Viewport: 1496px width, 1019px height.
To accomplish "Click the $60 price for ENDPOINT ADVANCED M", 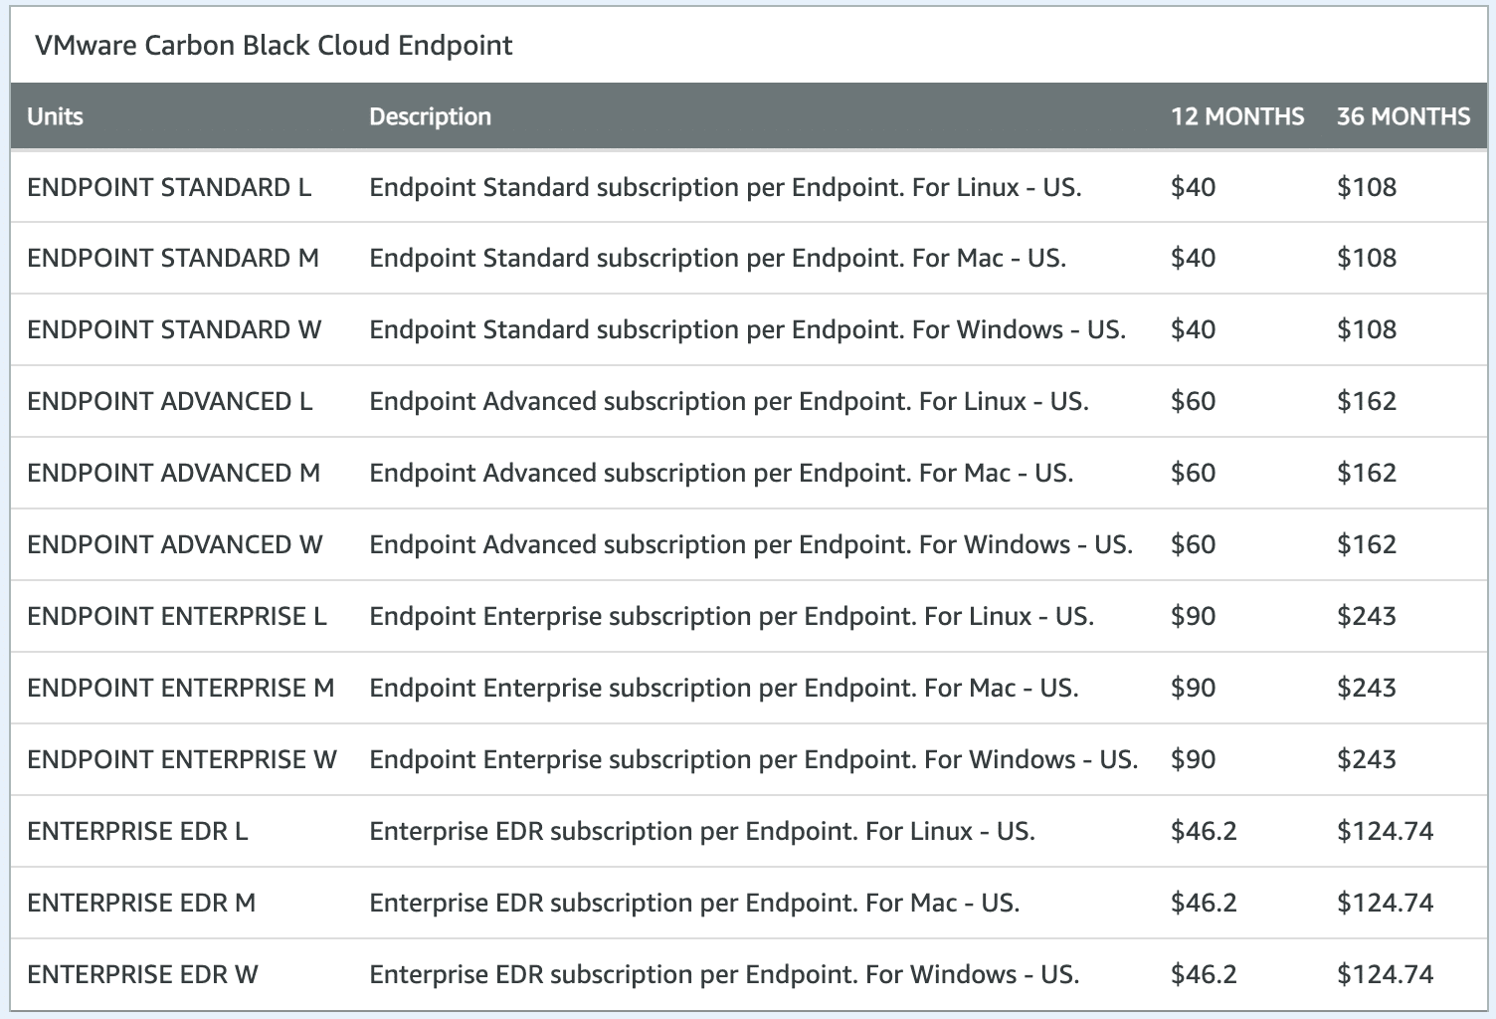I will 1193,474.
